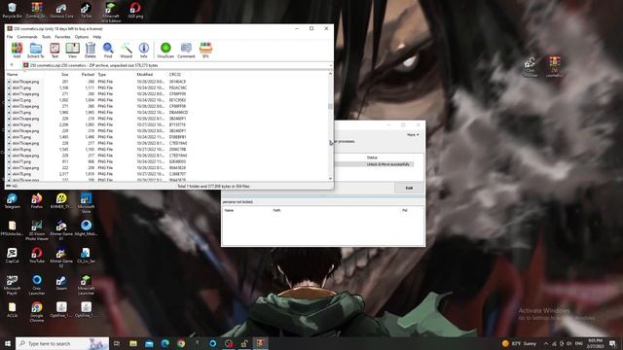Screen dimensions: 623x350
Task: Select skin75cape.png in the file list
Action: pyautogui.click(x=25, y=143)
